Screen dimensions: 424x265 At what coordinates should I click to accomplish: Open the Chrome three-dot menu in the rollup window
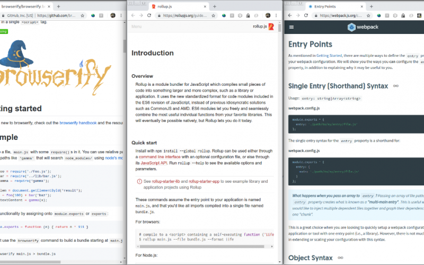point(276,16)
